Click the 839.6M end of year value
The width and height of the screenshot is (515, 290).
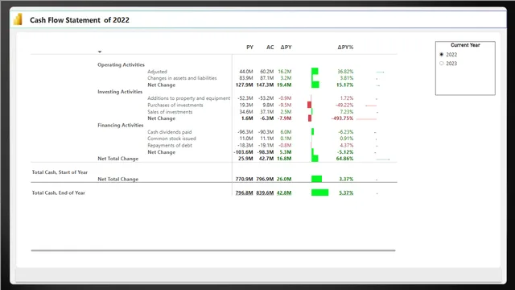[265, 193]
